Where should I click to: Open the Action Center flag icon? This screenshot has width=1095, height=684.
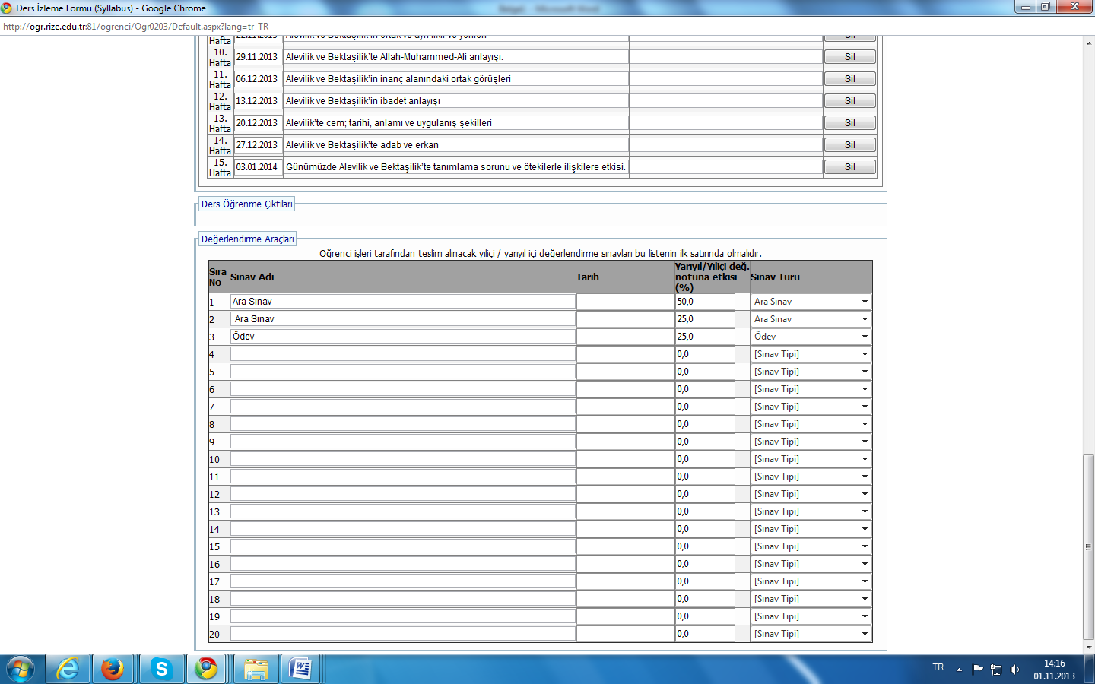[978, 670]
